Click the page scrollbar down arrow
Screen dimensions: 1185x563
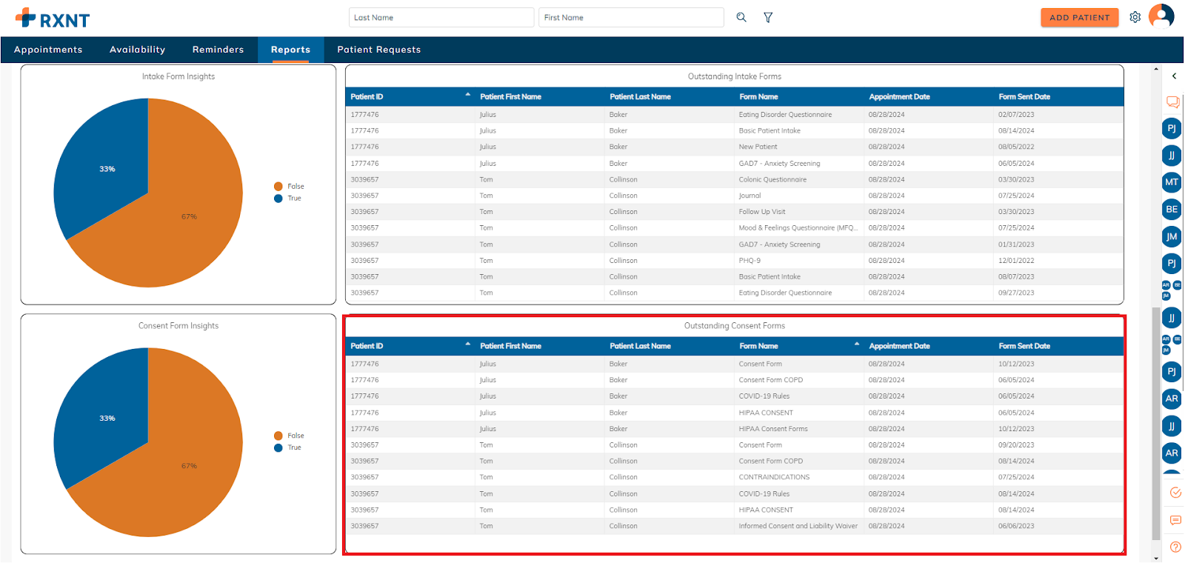click(x=1156, y=558)
